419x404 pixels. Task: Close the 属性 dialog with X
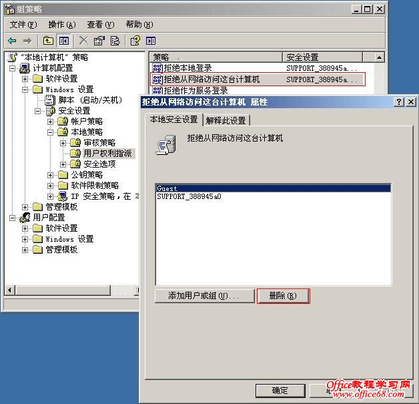[411, 102]
